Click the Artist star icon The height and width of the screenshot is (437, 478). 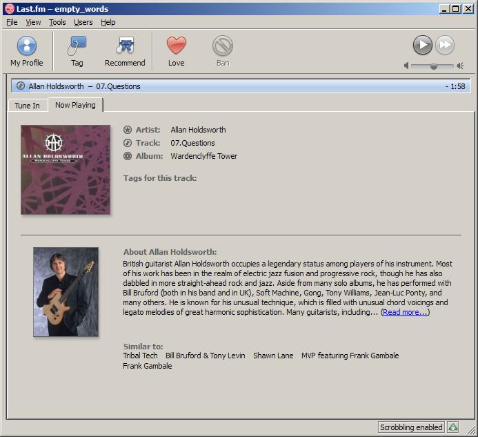128,130
